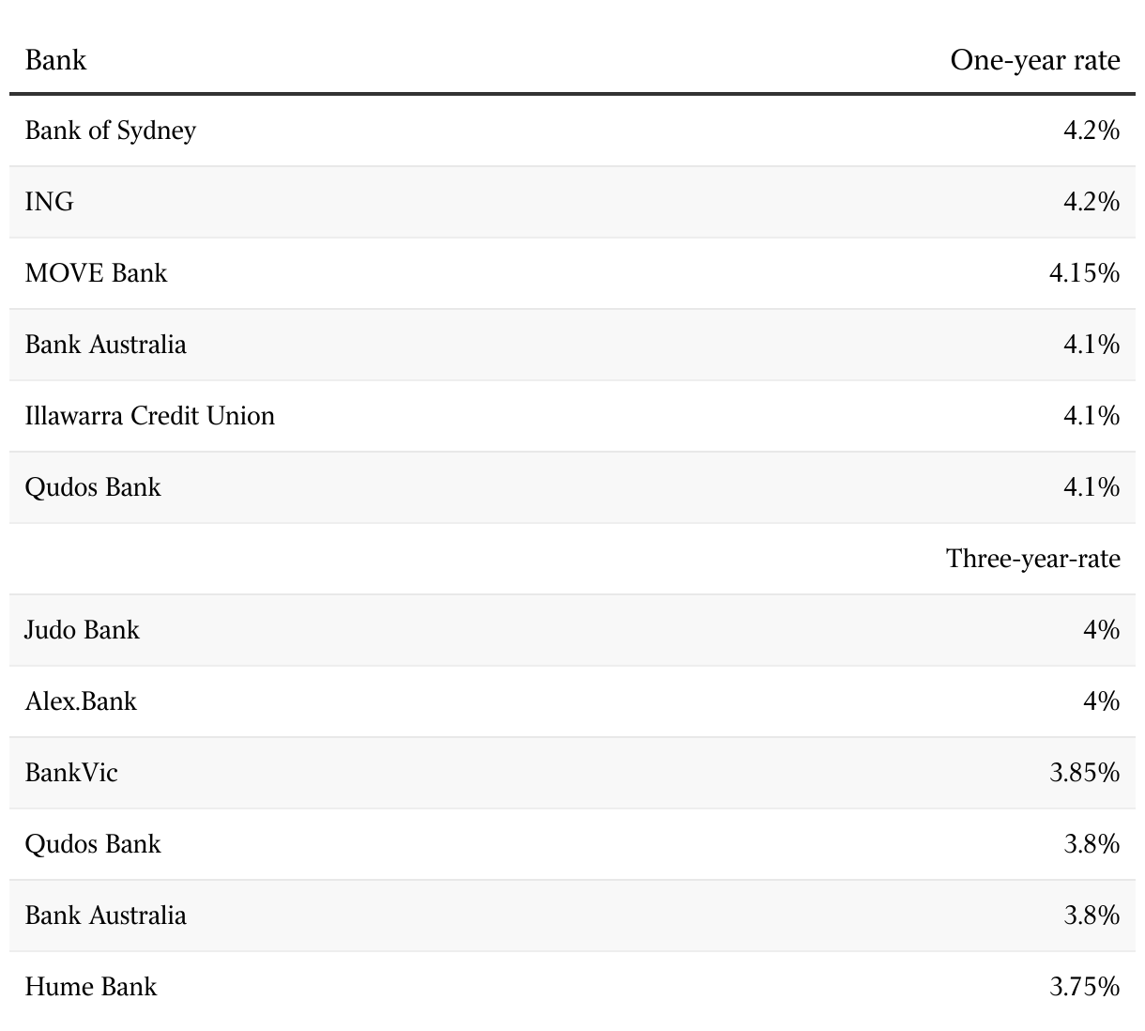Select the Hume Bank row
The width and height of the screenshot is (1145, 1031).
coord(572,987)
